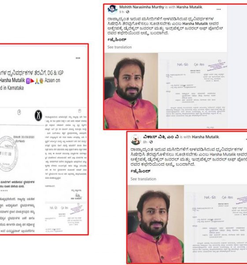This screenshot has width=247, height=265.
Task: Click See translation on the 8h post
Action: [x=143, y=179]
